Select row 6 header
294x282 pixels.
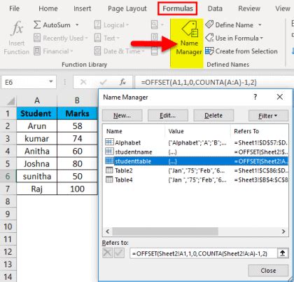(x=8, y=176)
